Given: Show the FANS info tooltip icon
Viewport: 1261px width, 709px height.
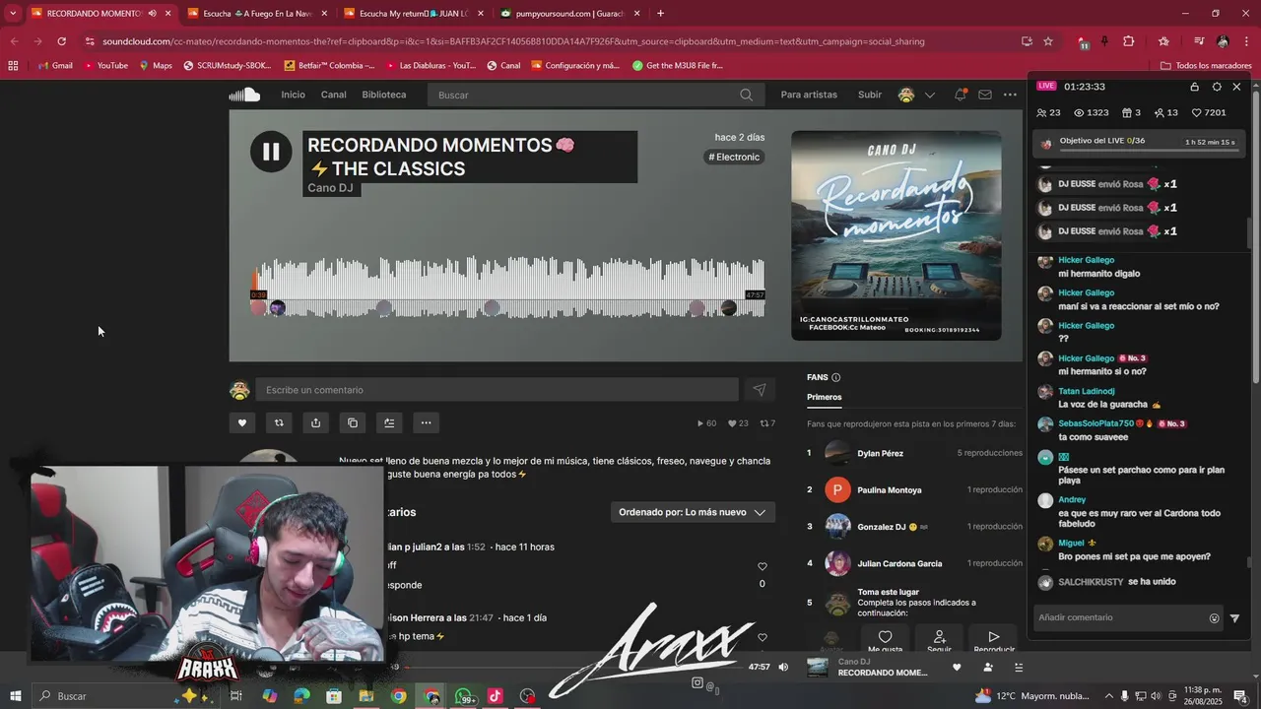Looking at the screenshot, I should pos(835,377).
